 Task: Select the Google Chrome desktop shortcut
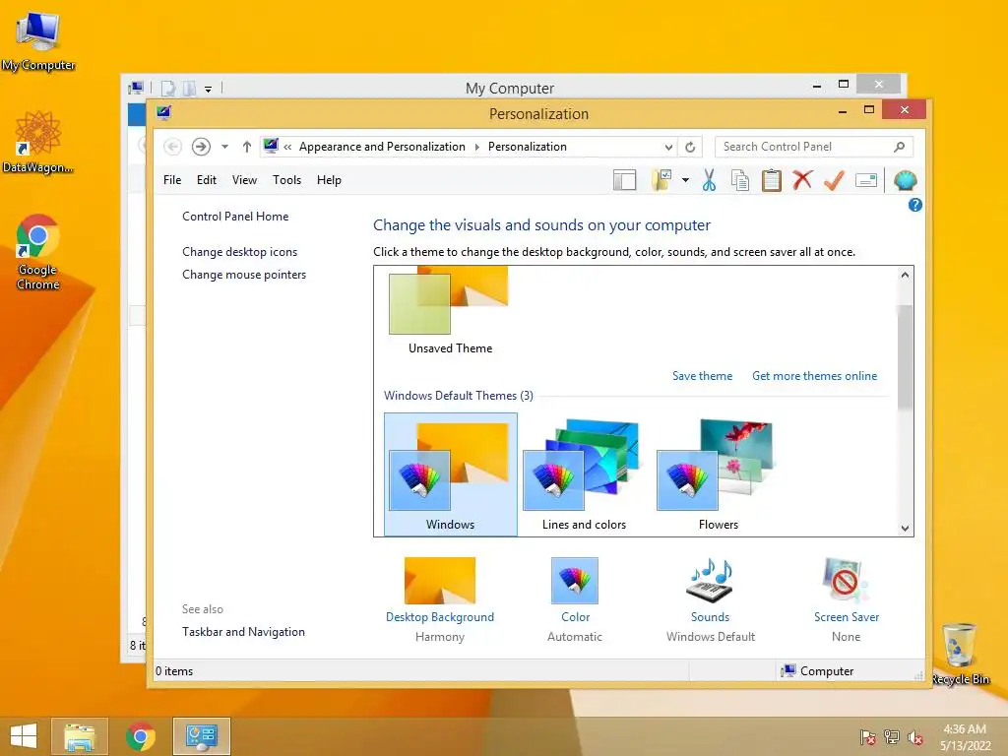pos(37,252)
